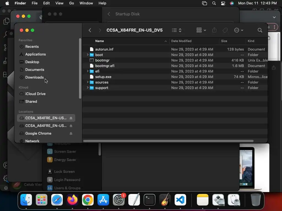The width and height of the screenshot is (282, 211).
Task: Click the Siri menu bar icon
Action: tap(232, 3)
